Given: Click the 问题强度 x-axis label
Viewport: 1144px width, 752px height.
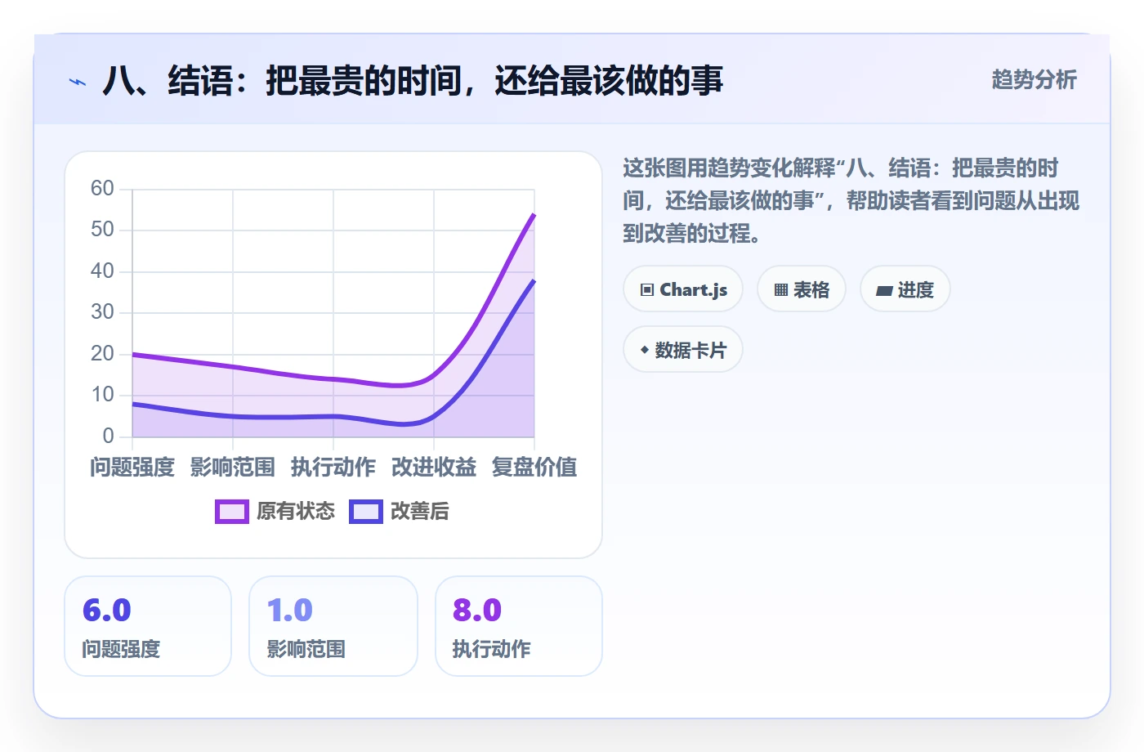Looking at the screenshot, I should (x=132, y=468).
